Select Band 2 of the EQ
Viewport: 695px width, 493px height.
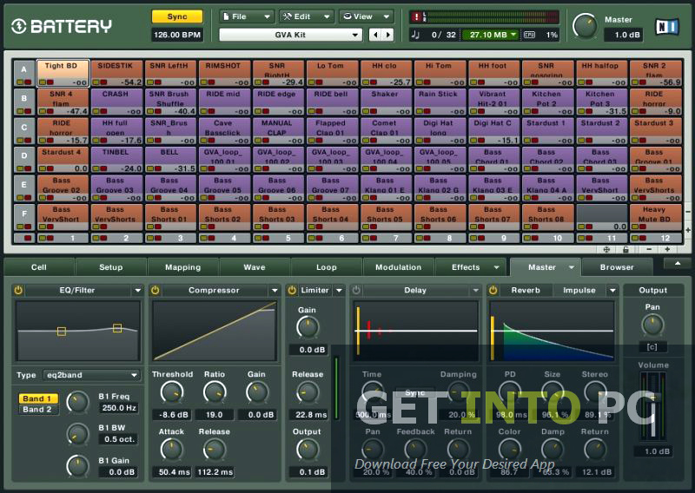(x=37, y=410)
